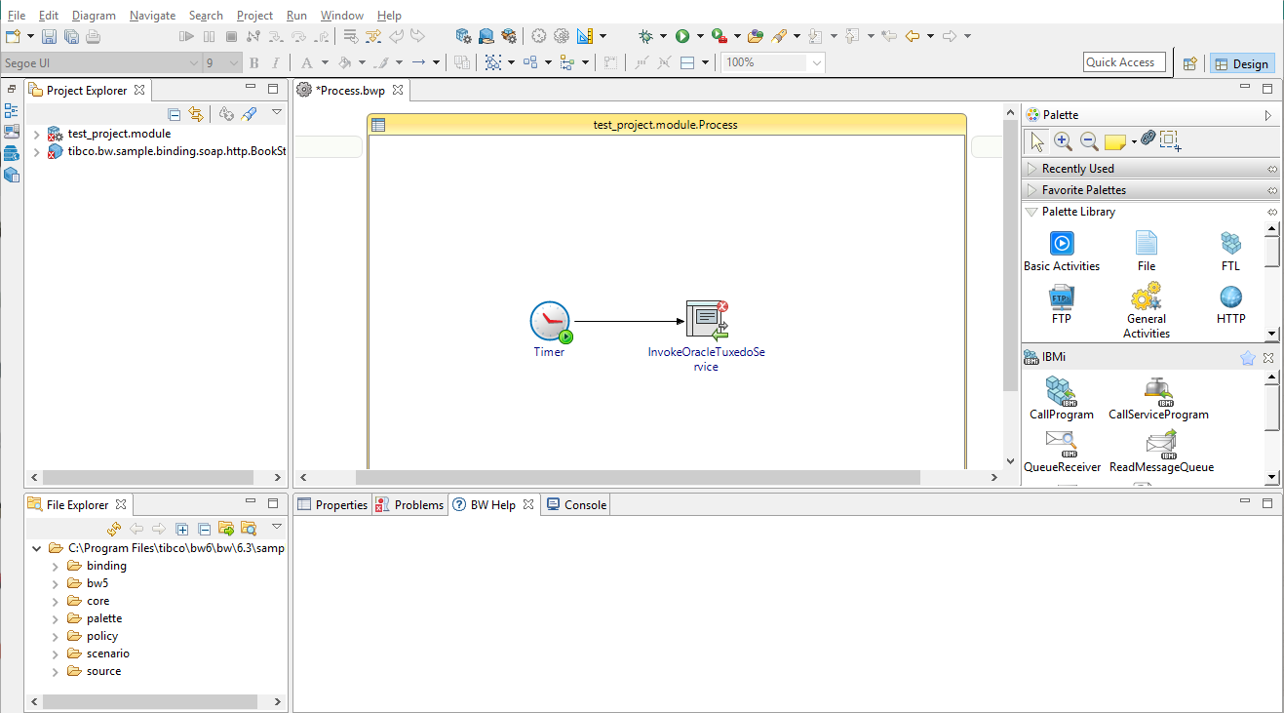Click the Run with external tools icon

coord(719,37)
